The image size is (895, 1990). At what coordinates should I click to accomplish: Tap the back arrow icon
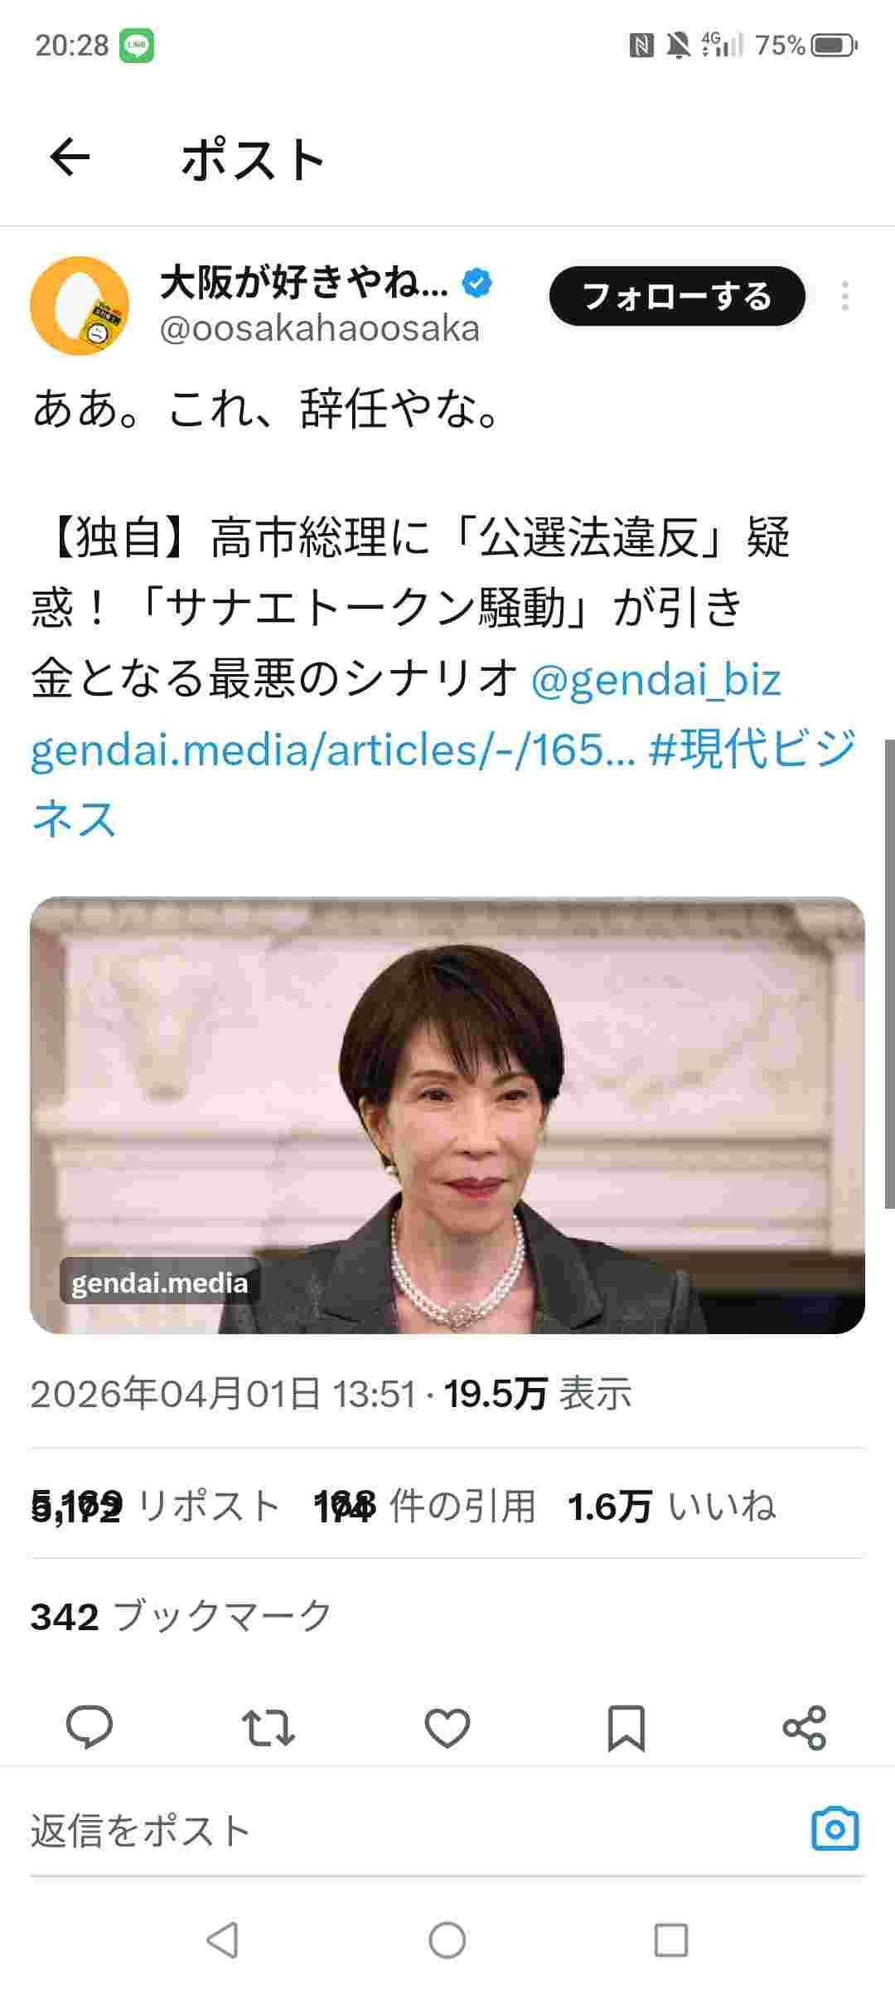(x=70, y=158)
